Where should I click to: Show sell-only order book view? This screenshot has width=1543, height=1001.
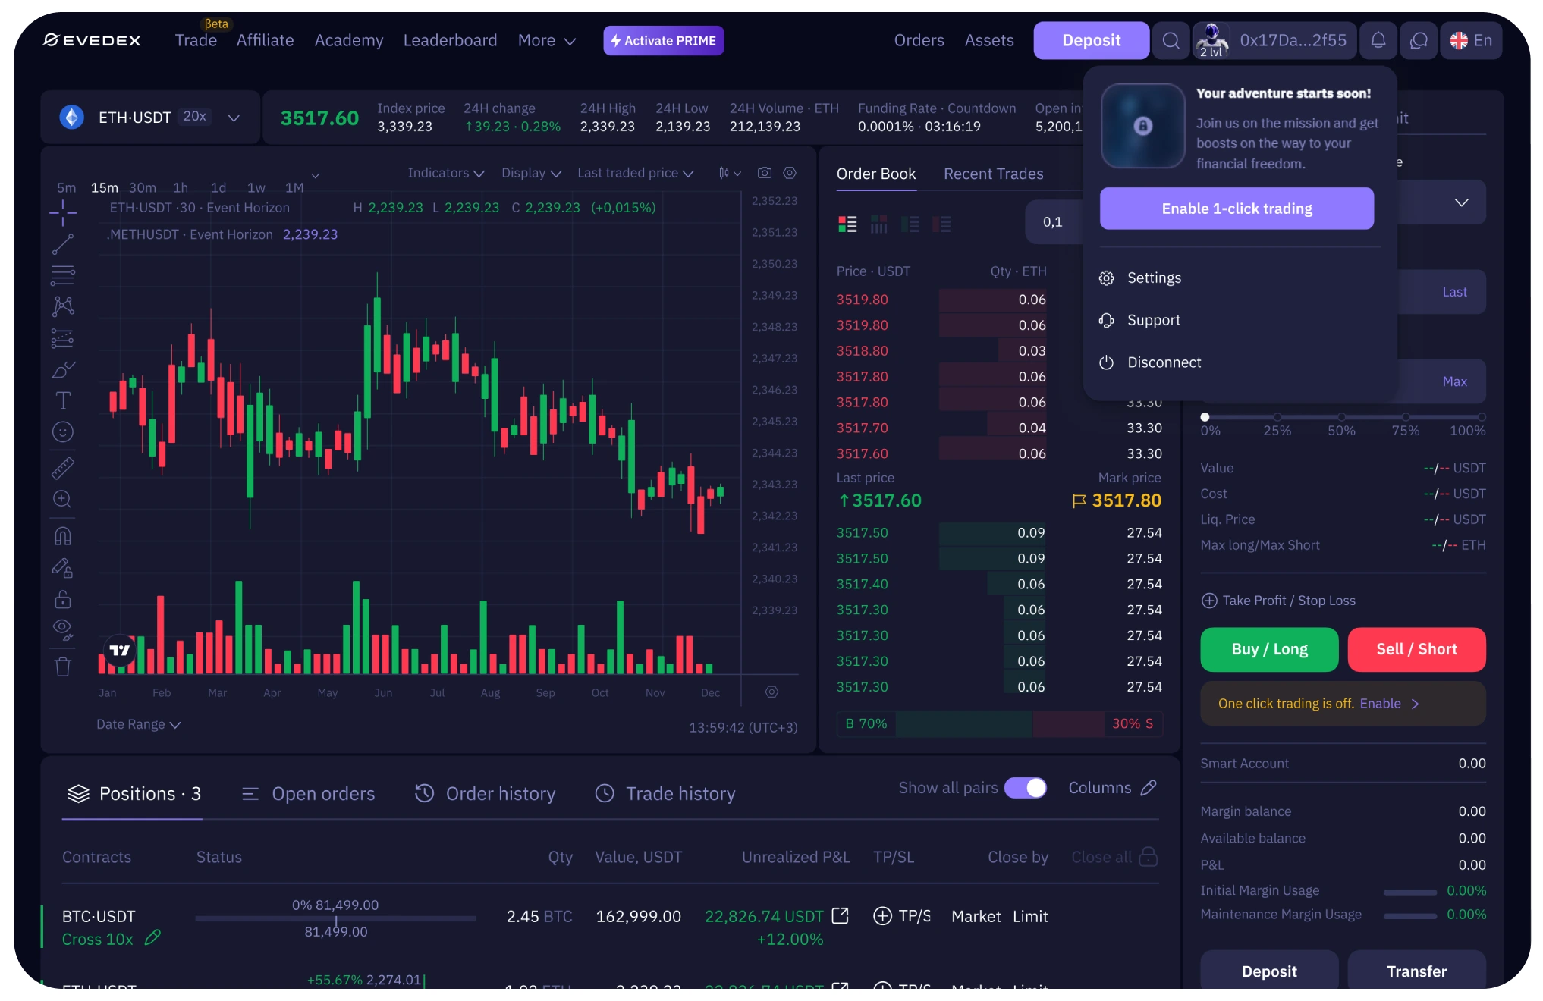941,224
